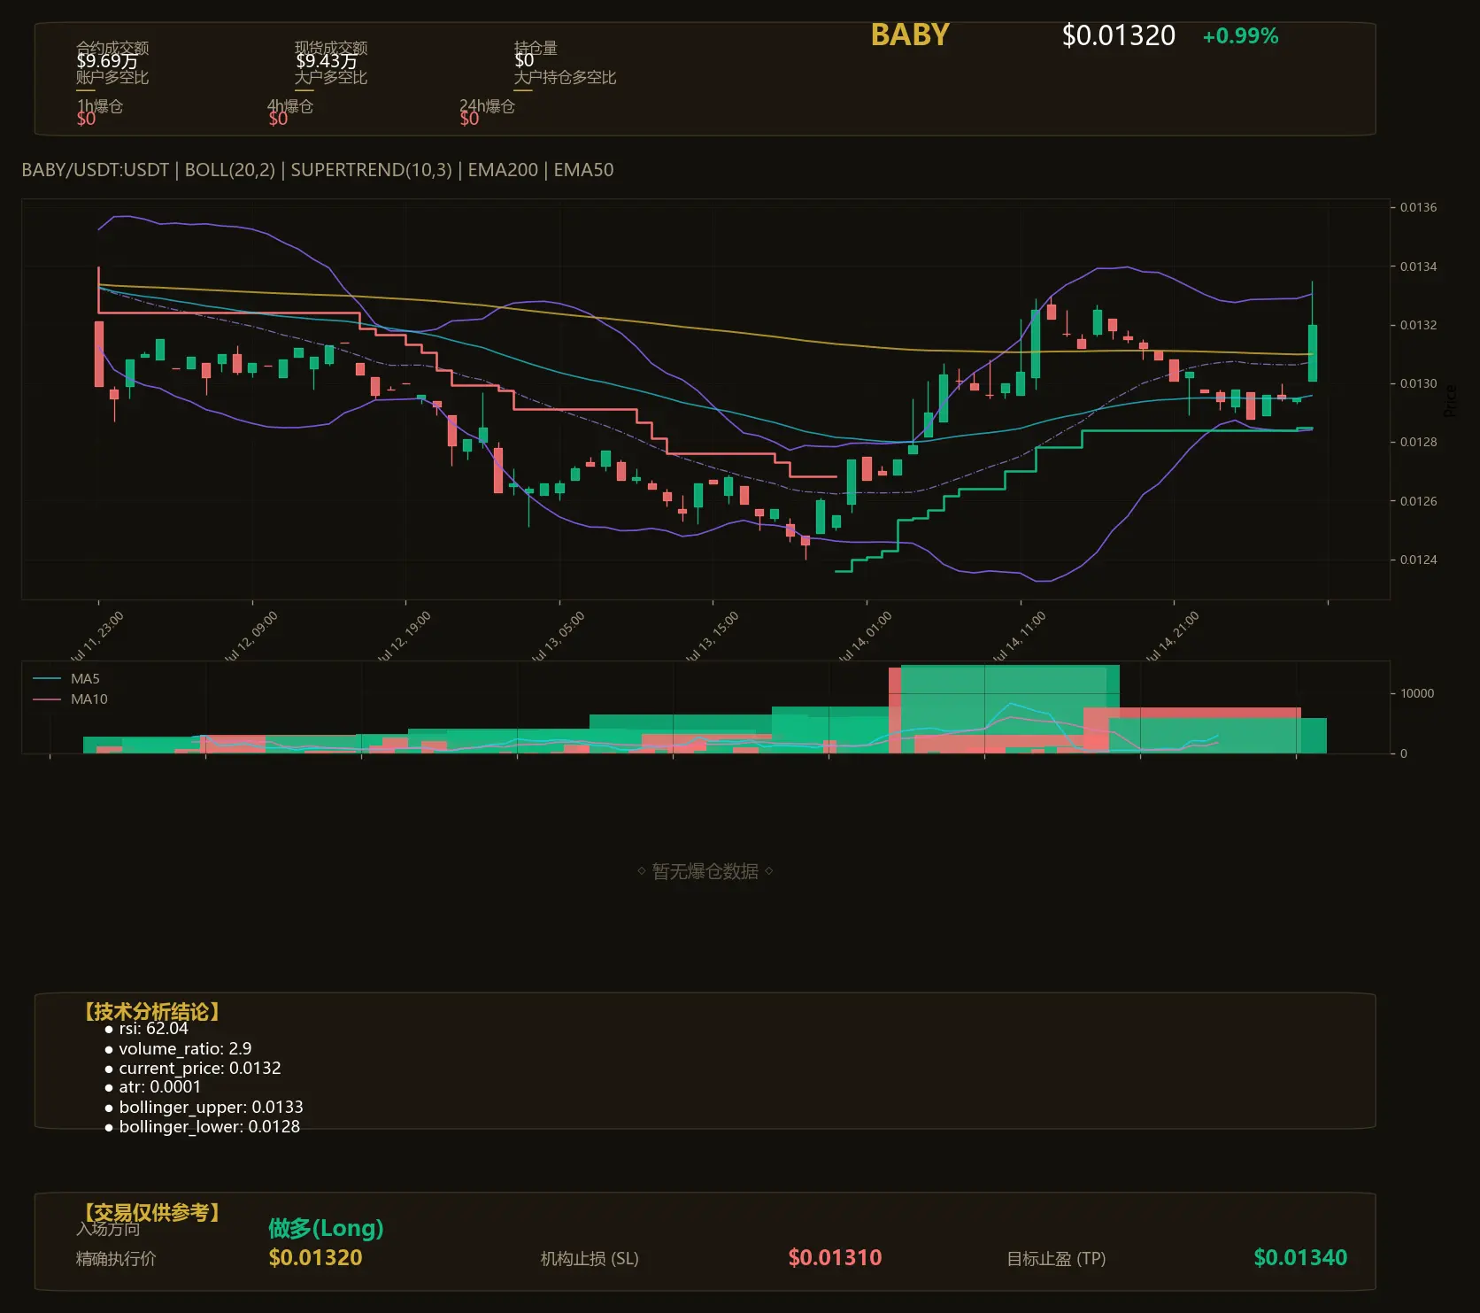
Task: Click the Jul 14, 01:00 time axis label
Action: pyautogui.click(x=865, y=637)
